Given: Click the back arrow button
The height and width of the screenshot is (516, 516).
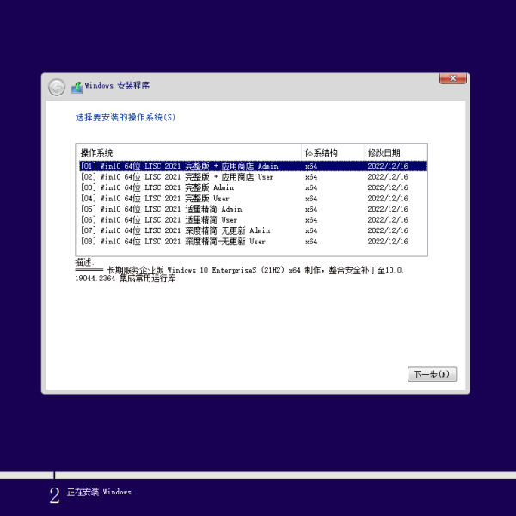Looking at the screenshot, I should click(x=57, y=88).
